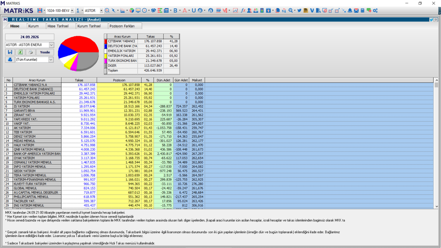Click the fx formula icon
This screenshot has width=441, height=248.
pyautogui.click(x=243, y=10)
